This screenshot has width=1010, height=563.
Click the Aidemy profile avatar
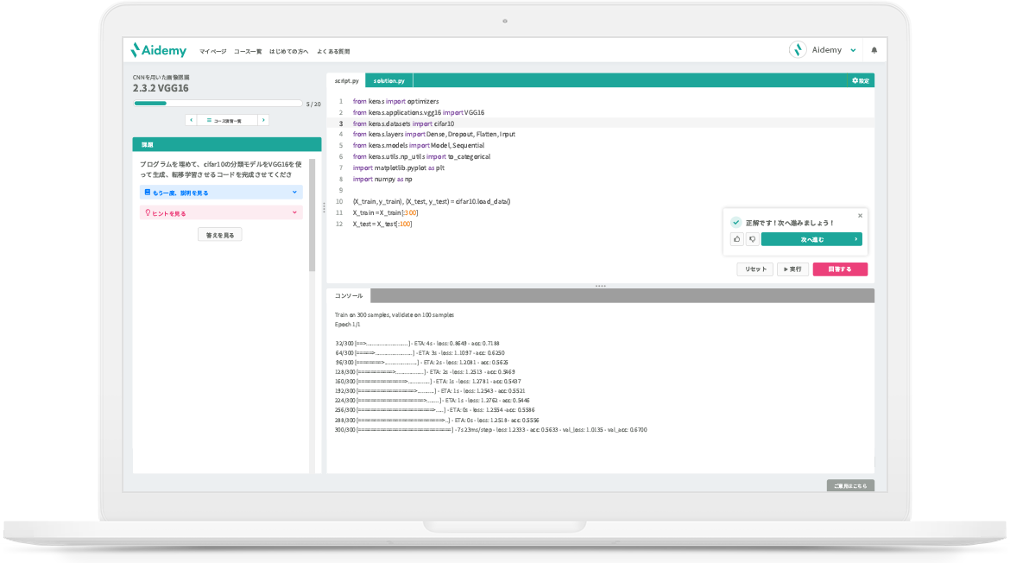797,50
